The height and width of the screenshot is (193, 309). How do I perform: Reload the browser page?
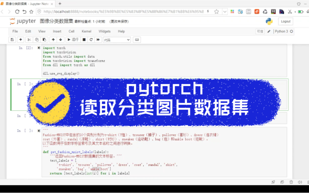[17, 12]
